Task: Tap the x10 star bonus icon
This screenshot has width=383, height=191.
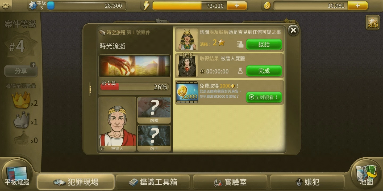Action: click(x=373, y=22)
